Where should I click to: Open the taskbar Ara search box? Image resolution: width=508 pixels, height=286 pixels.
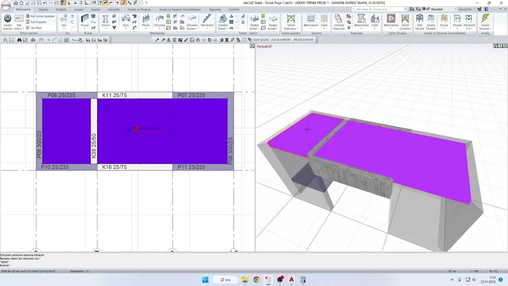(x=225, y=280)
